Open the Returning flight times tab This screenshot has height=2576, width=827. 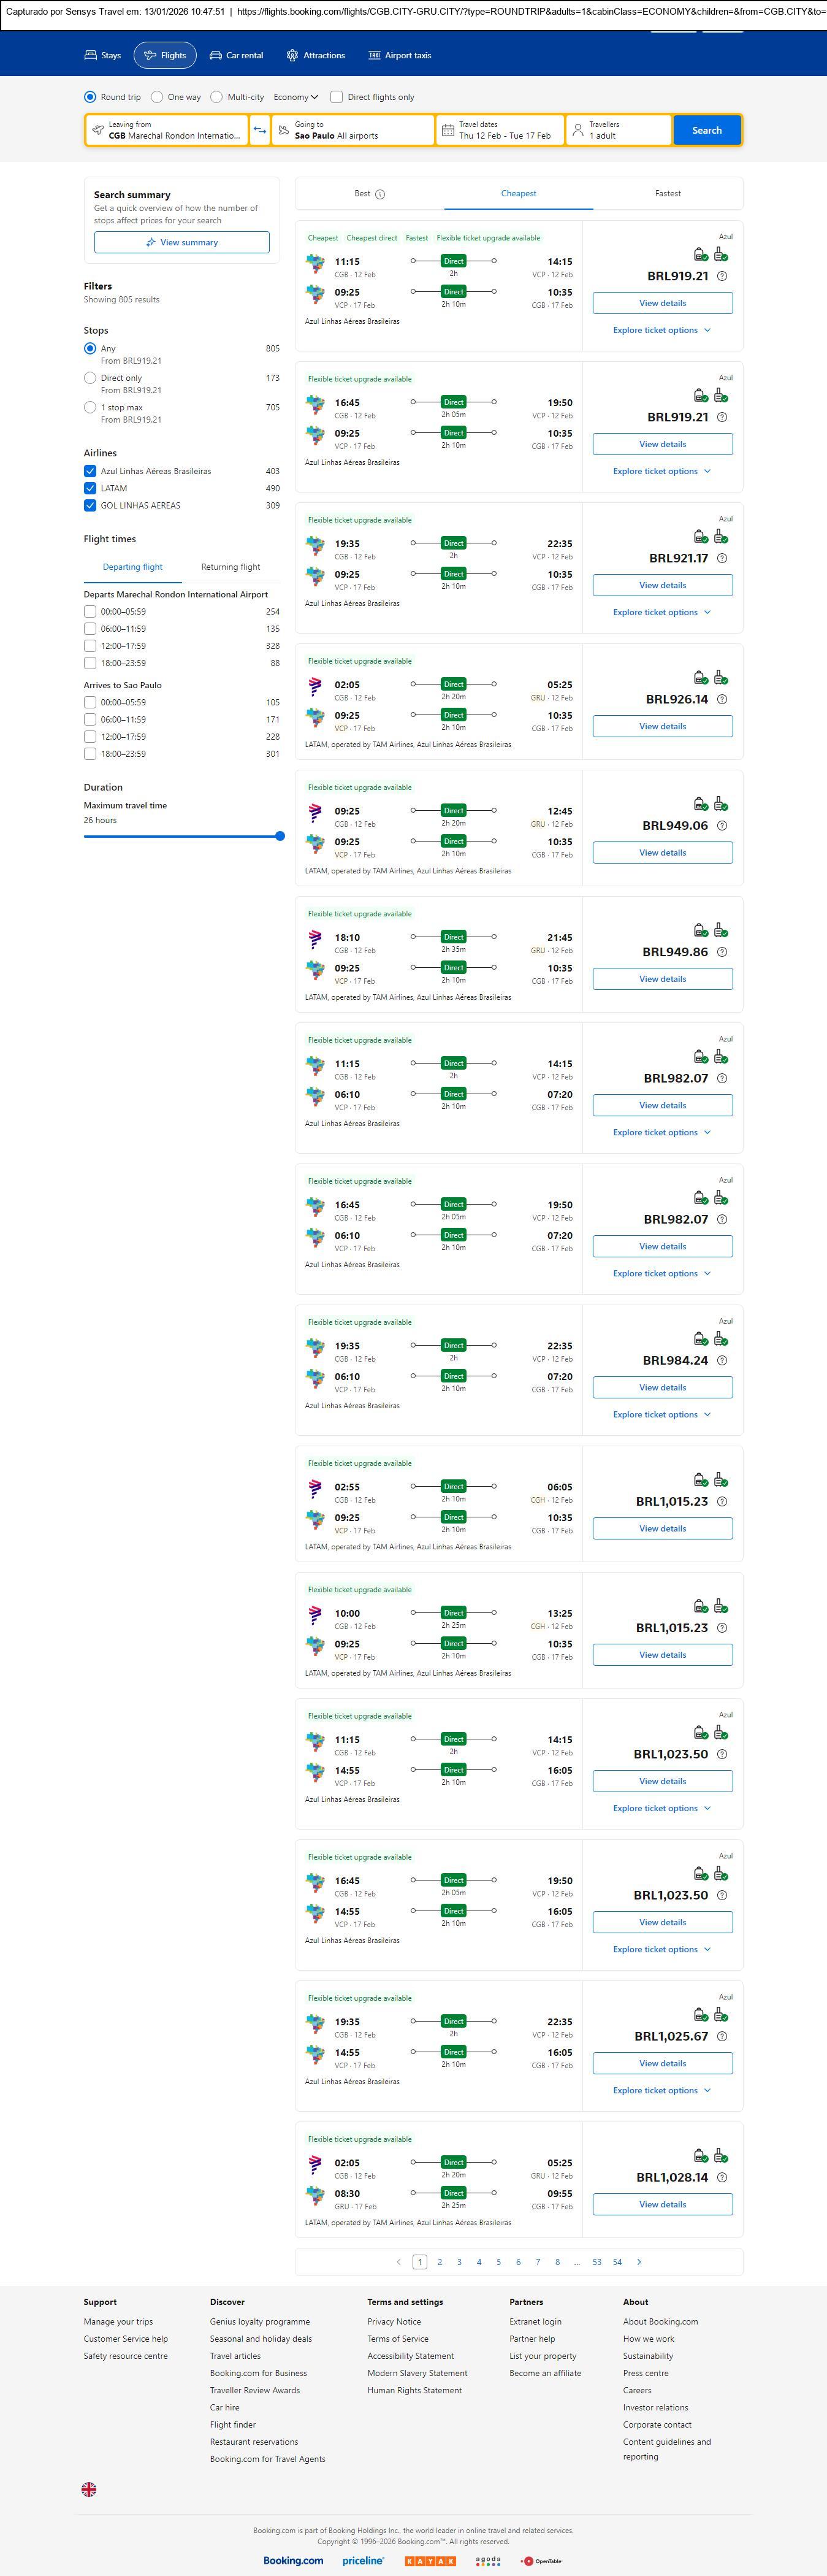tap(230, 567)
